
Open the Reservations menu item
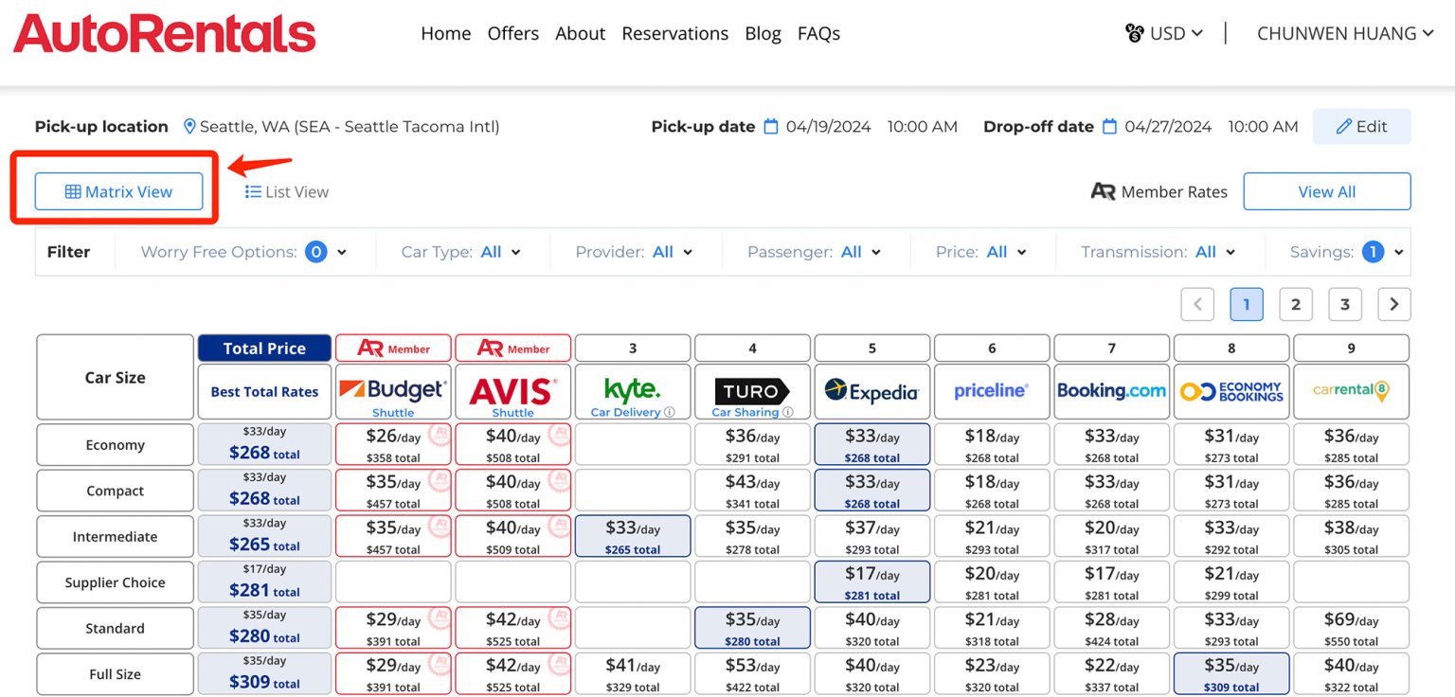(x=674, y=33)
